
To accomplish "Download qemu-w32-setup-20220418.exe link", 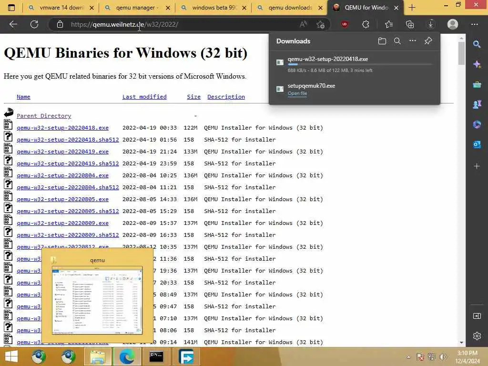I will pos(62,128).
